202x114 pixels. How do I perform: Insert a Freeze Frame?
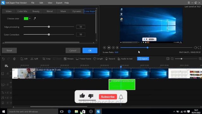tap(83, 59)
